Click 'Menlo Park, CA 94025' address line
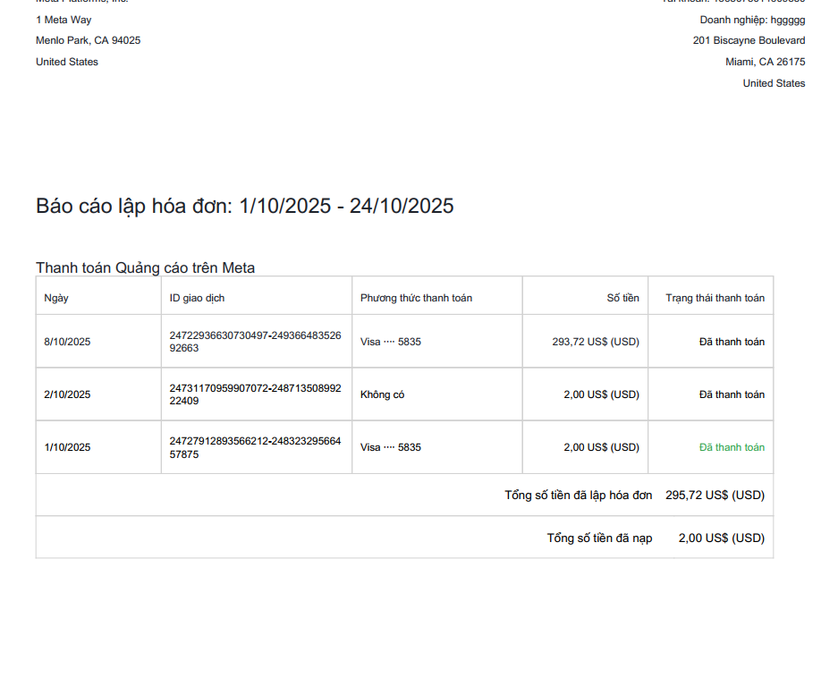The width and height of the screenshot is (838, 678). [89, 40]
